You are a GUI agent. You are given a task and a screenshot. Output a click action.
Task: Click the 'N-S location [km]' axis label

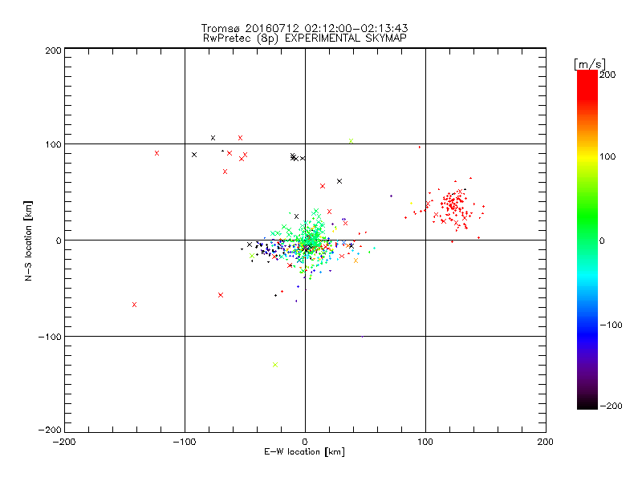tap(28, 240)
